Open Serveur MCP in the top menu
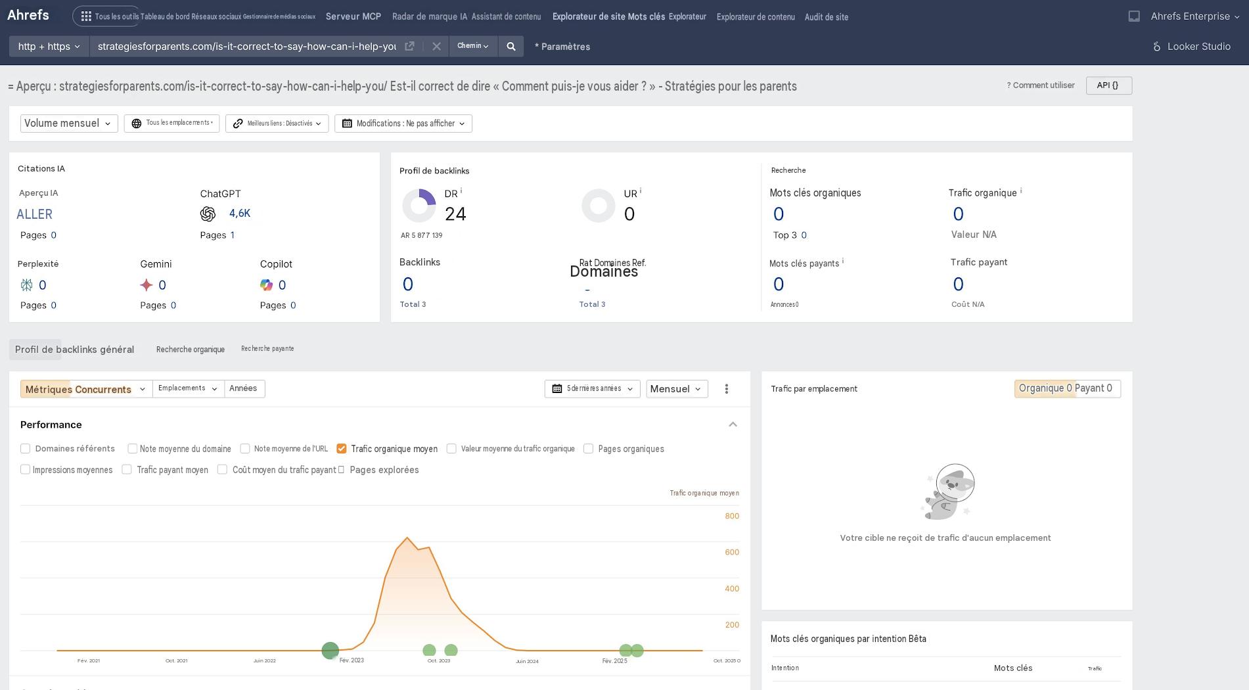1249x690 pixels. point(353,16)
